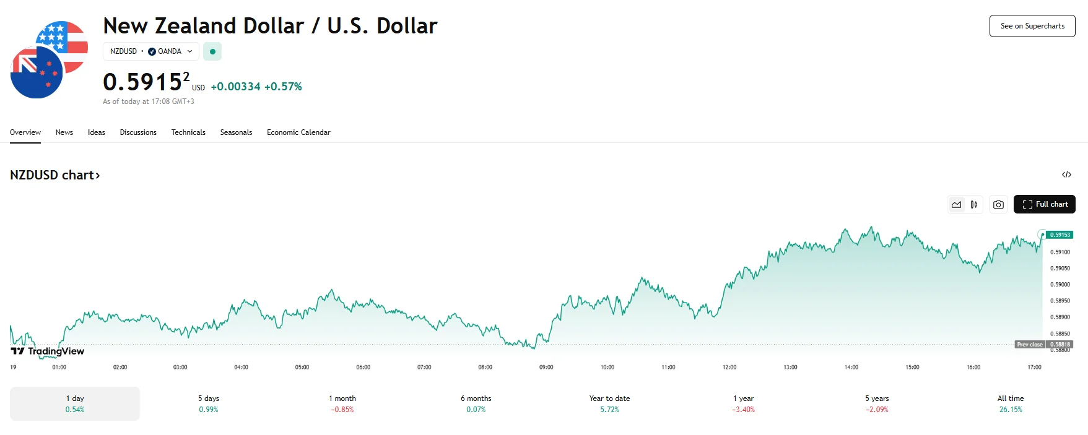Click the current price label 0.59153
The height and width of the screenshot is (435, 1088).
pyautogui.click(x=1060, y=235)
